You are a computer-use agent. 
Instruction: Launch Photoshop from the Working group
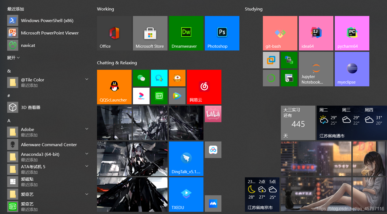tap(222, 33)
